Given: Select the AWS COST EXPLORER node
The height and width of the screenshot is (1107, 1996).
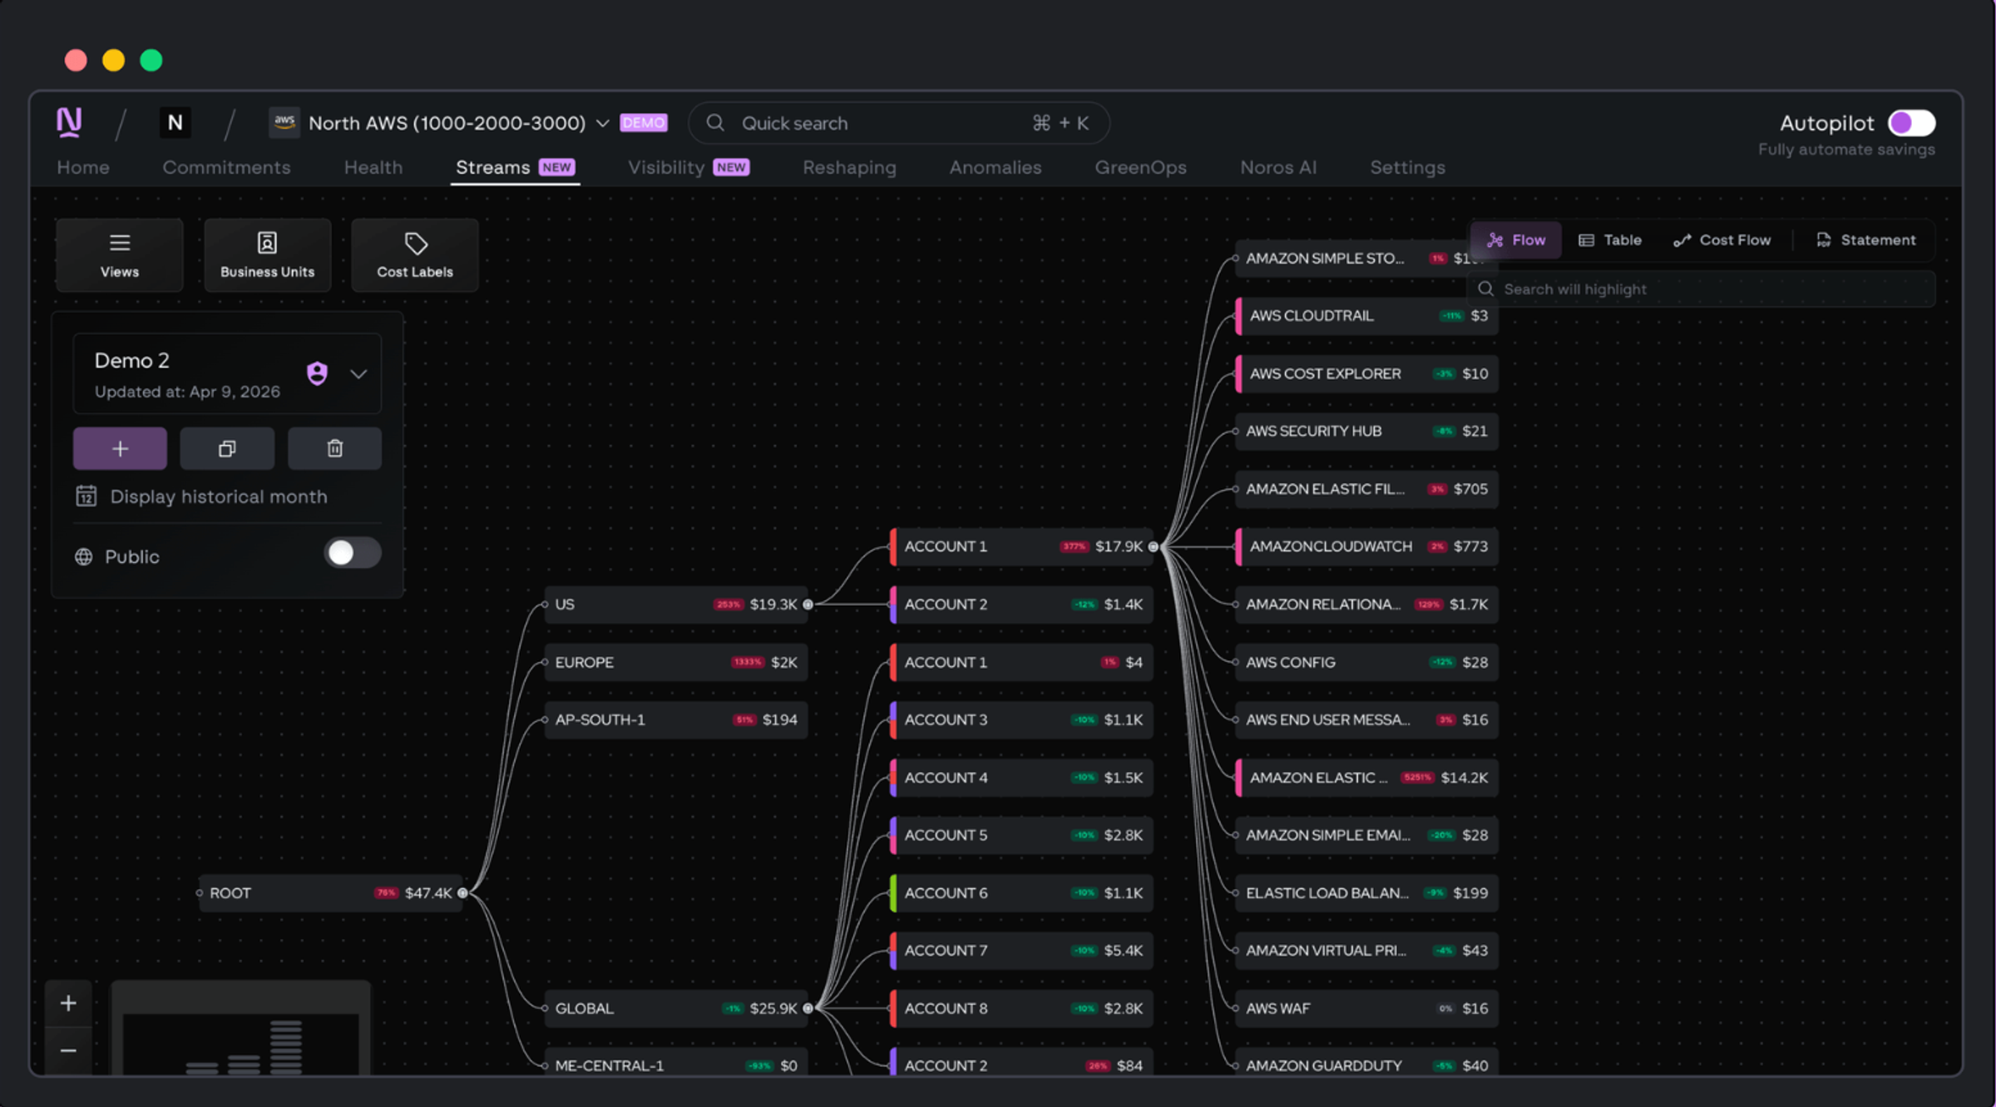Looking at the screenshot, I should [1367, 373].
